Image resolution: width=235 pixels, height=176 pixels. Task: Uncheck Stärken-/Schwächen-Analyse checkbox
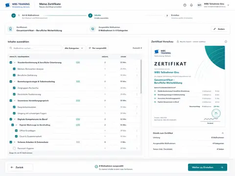[14, 69]
